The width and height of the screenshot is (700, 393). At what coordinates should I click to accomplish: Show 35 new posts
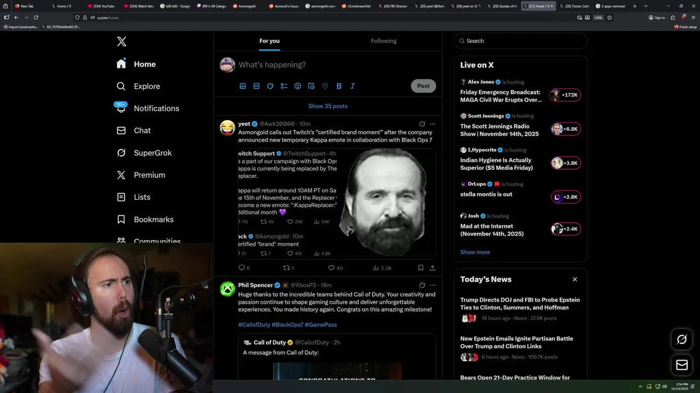tap(328, 106)
